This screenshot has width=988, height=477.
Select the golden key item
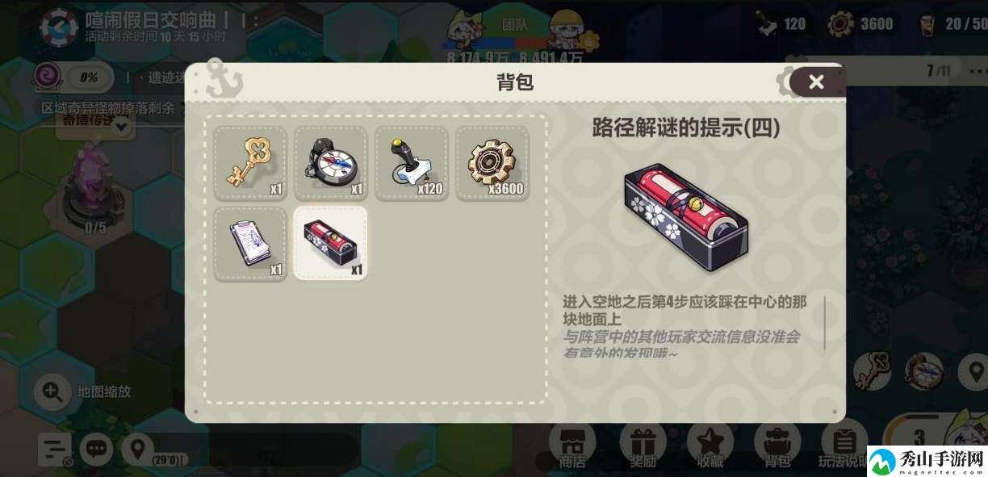click(x=250, y=163)
